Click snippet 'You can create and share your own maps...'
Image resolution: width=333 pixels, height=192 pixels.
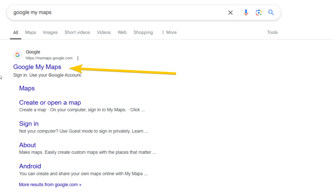83,173
